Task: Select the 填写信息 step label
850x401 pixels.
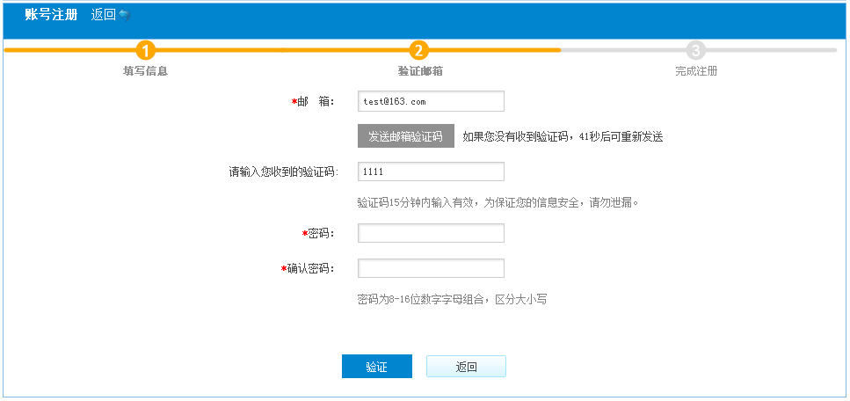Action: (x=145, y=71)
